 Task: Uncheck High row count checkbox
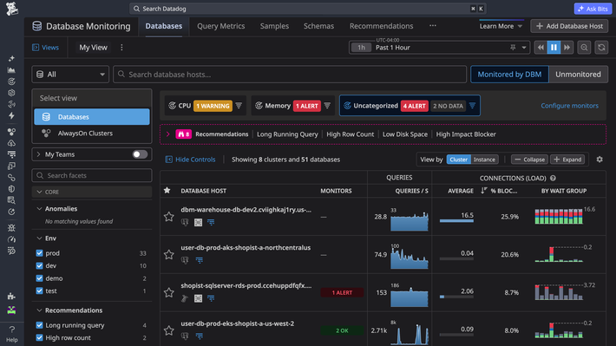(x=39, y=337)
